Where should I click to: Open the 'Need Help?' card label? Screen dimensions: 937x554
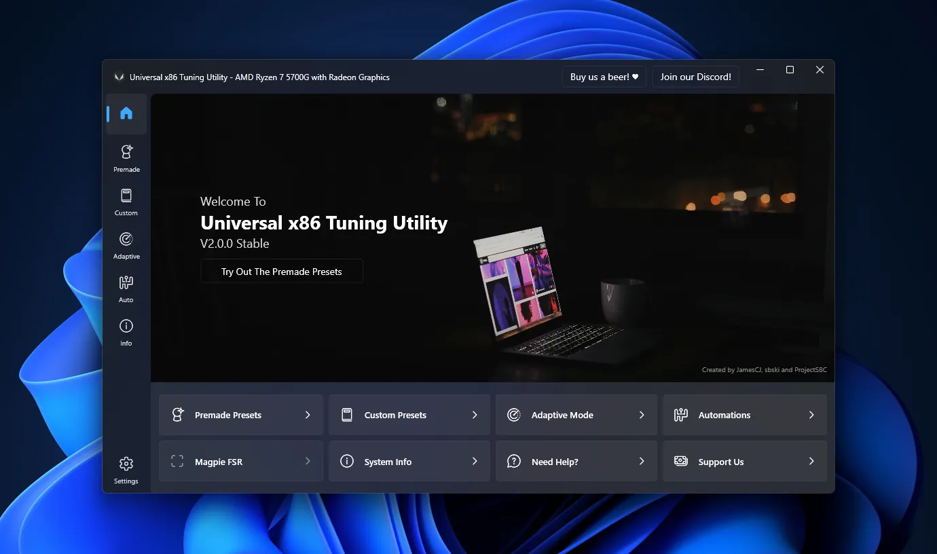pos(555,462)
